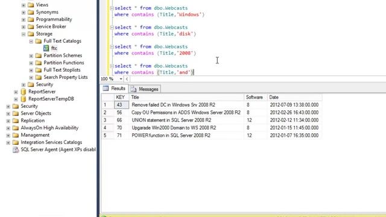Screen dimensions: 386x217
Task: Expand the Full Text Stoplists node
Action: [31, 70]
